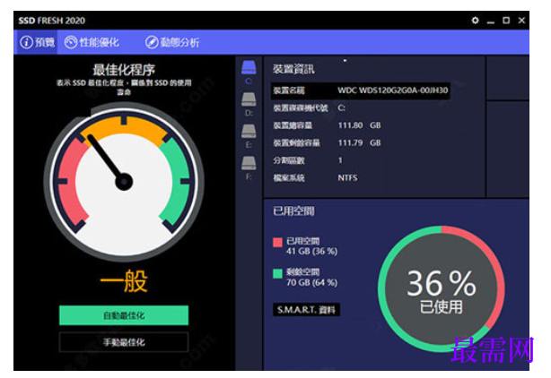Select device name WDC WDS120G2G0A-00JH30
Viewport: 551px width, 378px height.
tap(392, 90)
